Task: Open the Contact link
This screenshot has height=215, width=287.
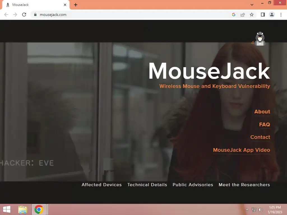Action: [x=260, y=137]
